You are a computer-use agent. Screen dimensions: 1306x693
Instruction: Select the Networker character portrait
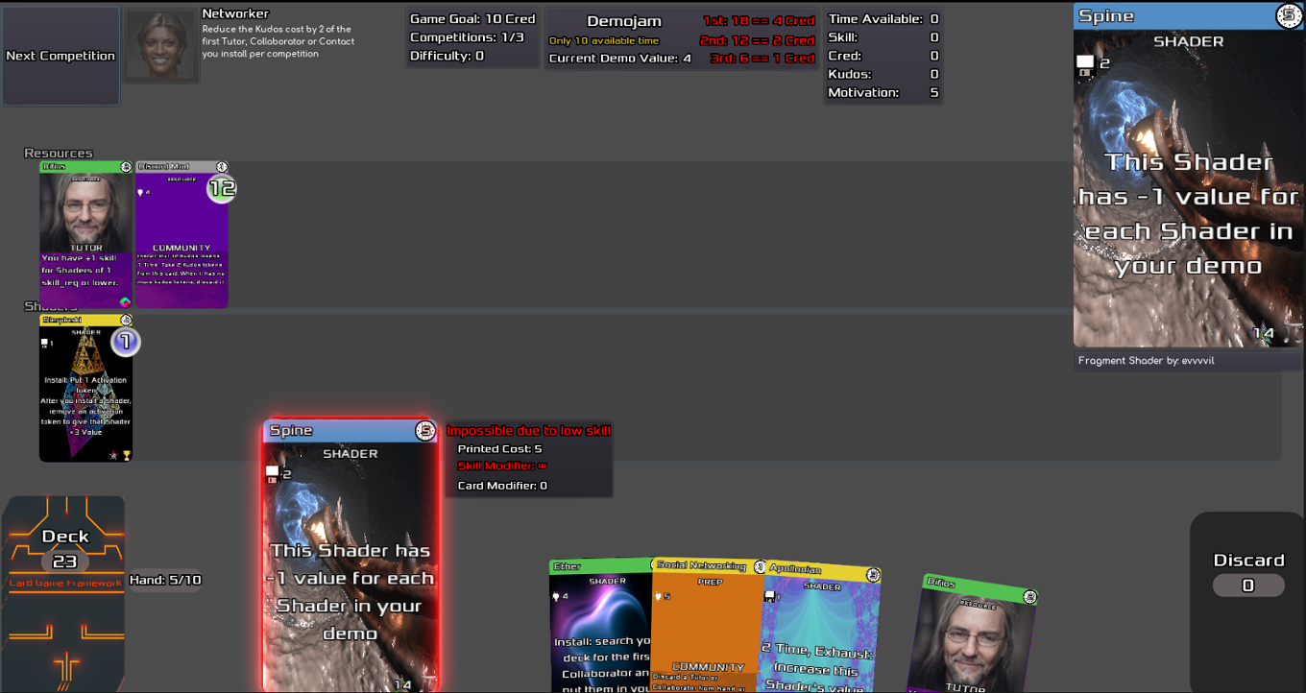[160, 45]
